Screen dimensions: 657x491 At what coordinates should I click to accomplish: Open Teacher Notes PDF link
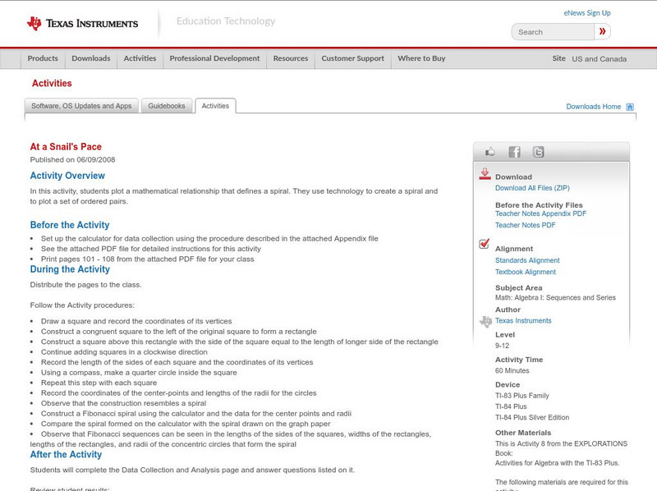(x=525, y=225)
